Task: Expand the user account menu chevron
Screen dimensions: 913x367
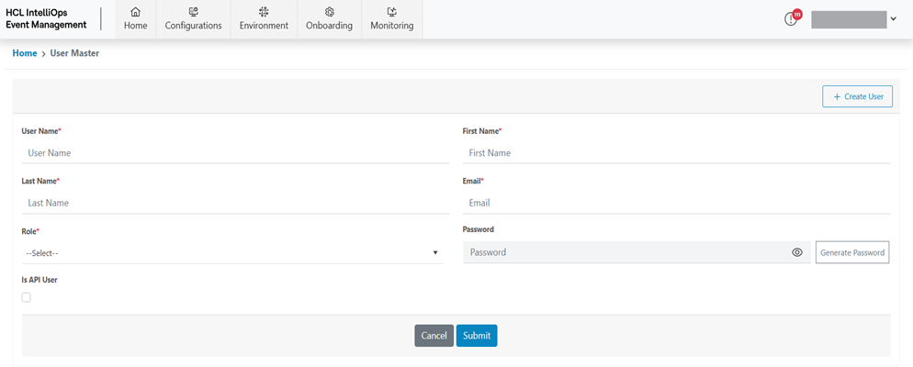Action: [894, 19]
